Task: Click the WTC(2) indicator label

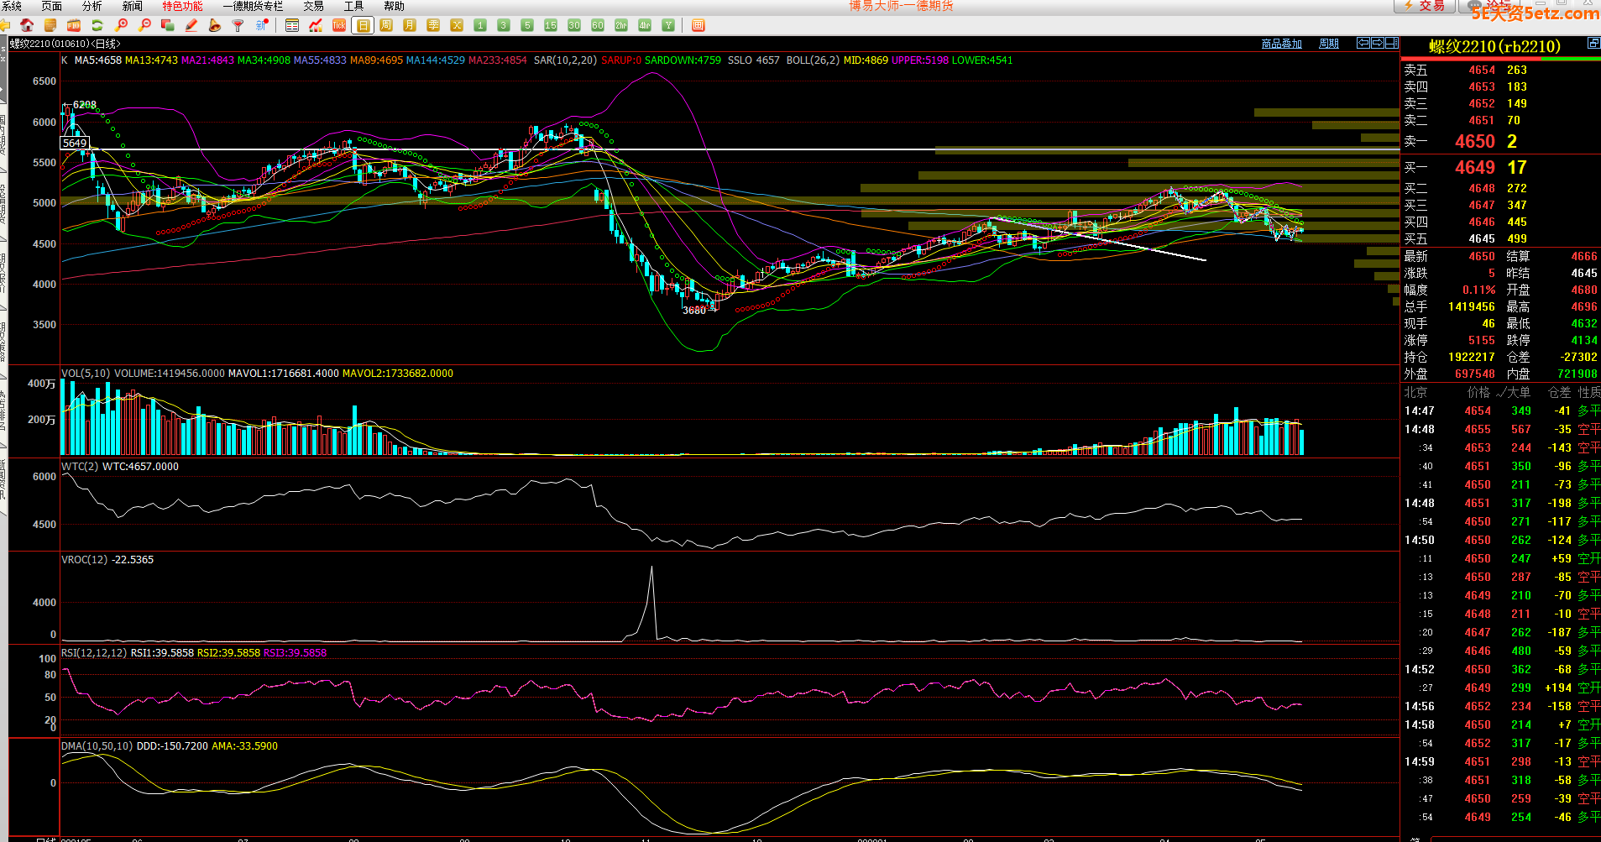Action: pos(80,467)
